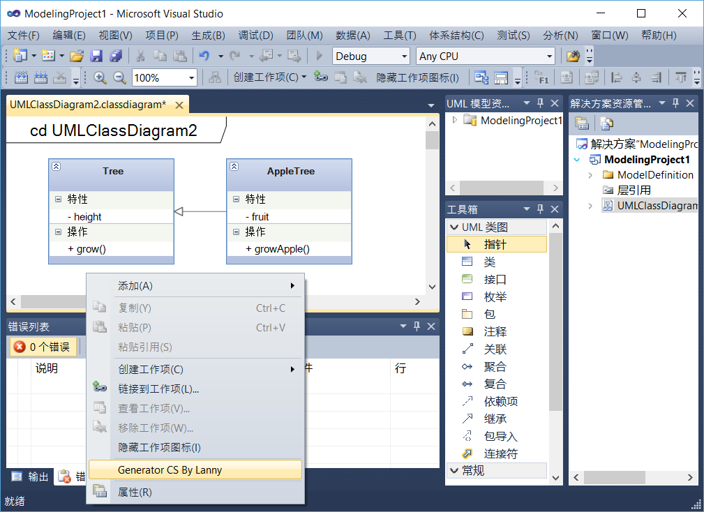Collapse the Tree class shape with its chevron
The image size is (704, 512).
[56, 167]
